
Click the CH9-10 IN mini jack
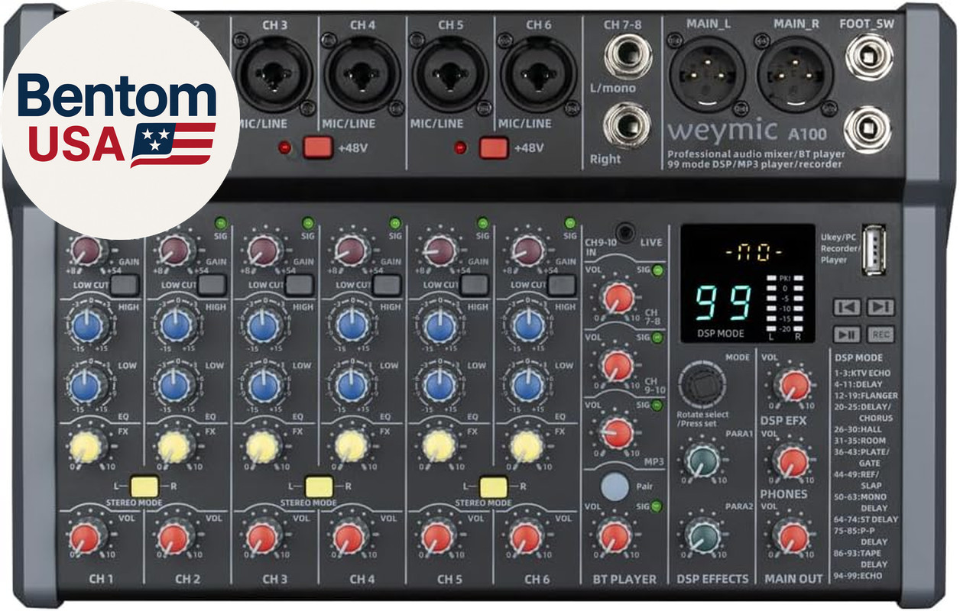[x=627, y=231]
